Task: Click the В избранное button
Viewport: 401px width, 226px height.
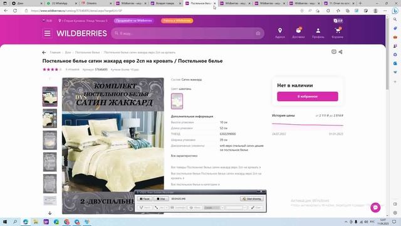Action: coord(308,96)
